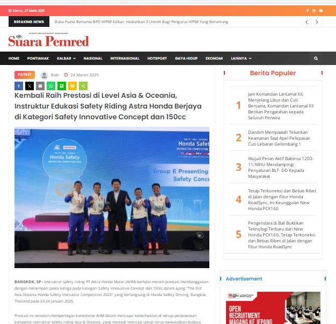Click the BREAKING NEWS label
The width and height of the screenshot is (336, 324).
29,21
